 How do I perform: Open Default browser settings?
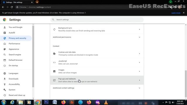tap(15, 60)
